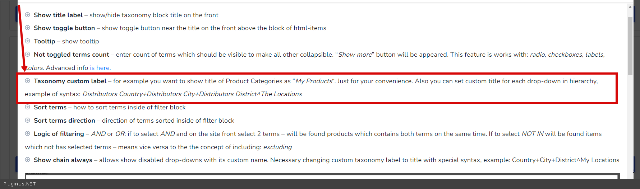
Task: Click the vertical scrollbar thumb
Action: [630, 46]
